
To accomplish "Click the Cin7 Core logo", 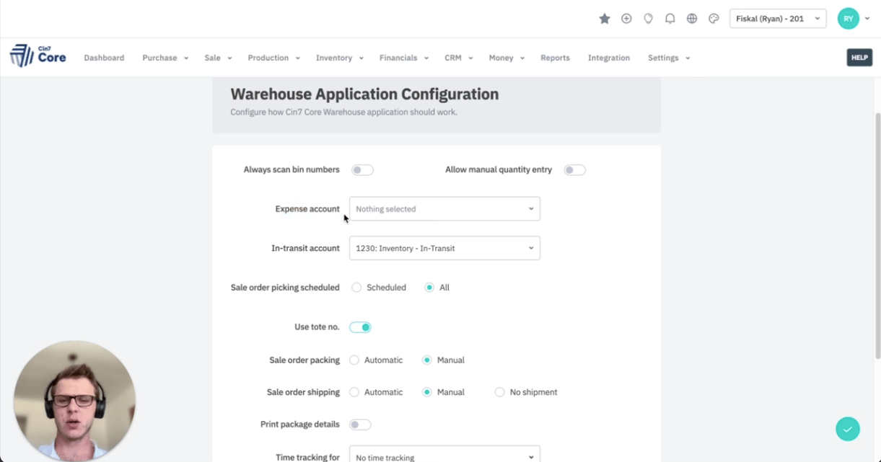I will pyautogui.click(x=38, y=56).
